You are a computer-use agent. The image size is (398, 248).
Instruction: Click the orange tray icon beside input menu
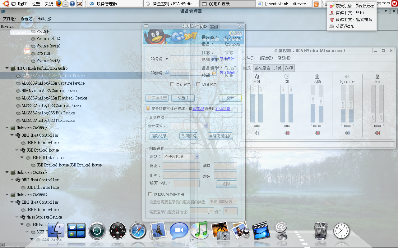point(316,4)
